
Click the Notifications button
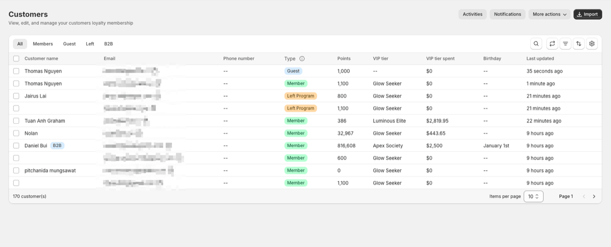click(x=507, y=14)
